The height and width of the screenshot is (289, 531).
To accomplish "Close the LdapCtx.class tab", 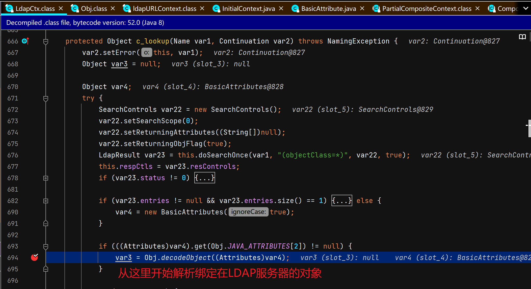I will pos(61,9).
